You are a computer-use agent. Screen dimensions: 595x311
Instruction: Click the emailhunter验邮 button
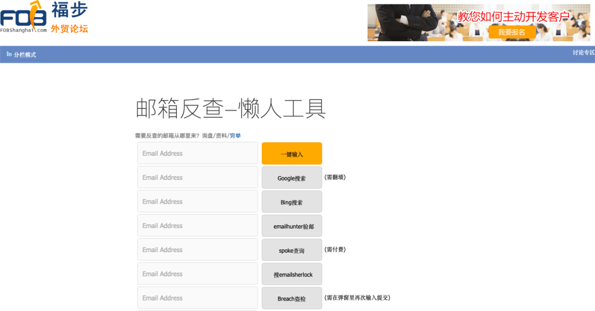[292, 226]
